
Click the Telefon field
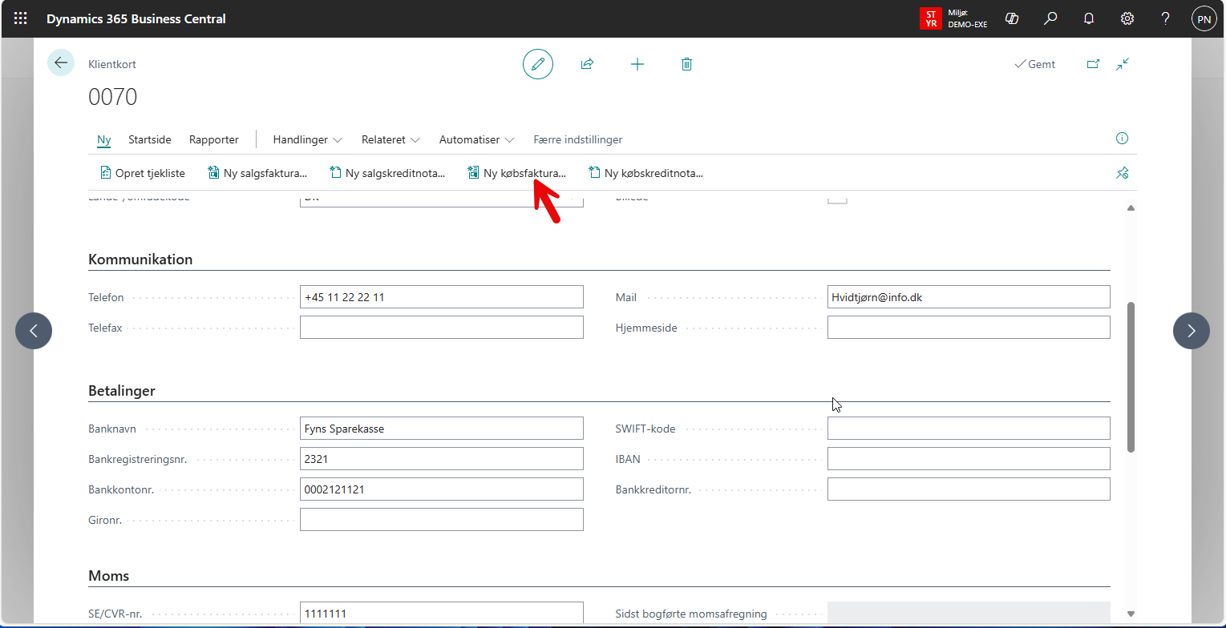coord(442,297)
